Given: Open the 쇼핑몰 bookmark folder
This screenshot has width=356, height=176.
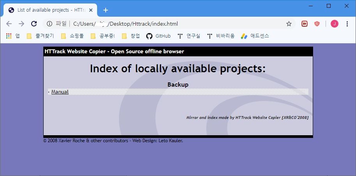Looking at the screenshot, I should (73, 36).
